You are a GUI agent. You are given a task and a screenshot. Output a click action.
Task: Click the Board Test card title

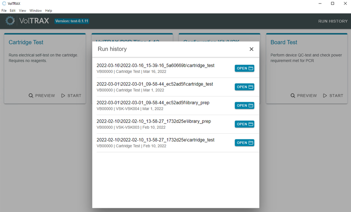[284, 42]
